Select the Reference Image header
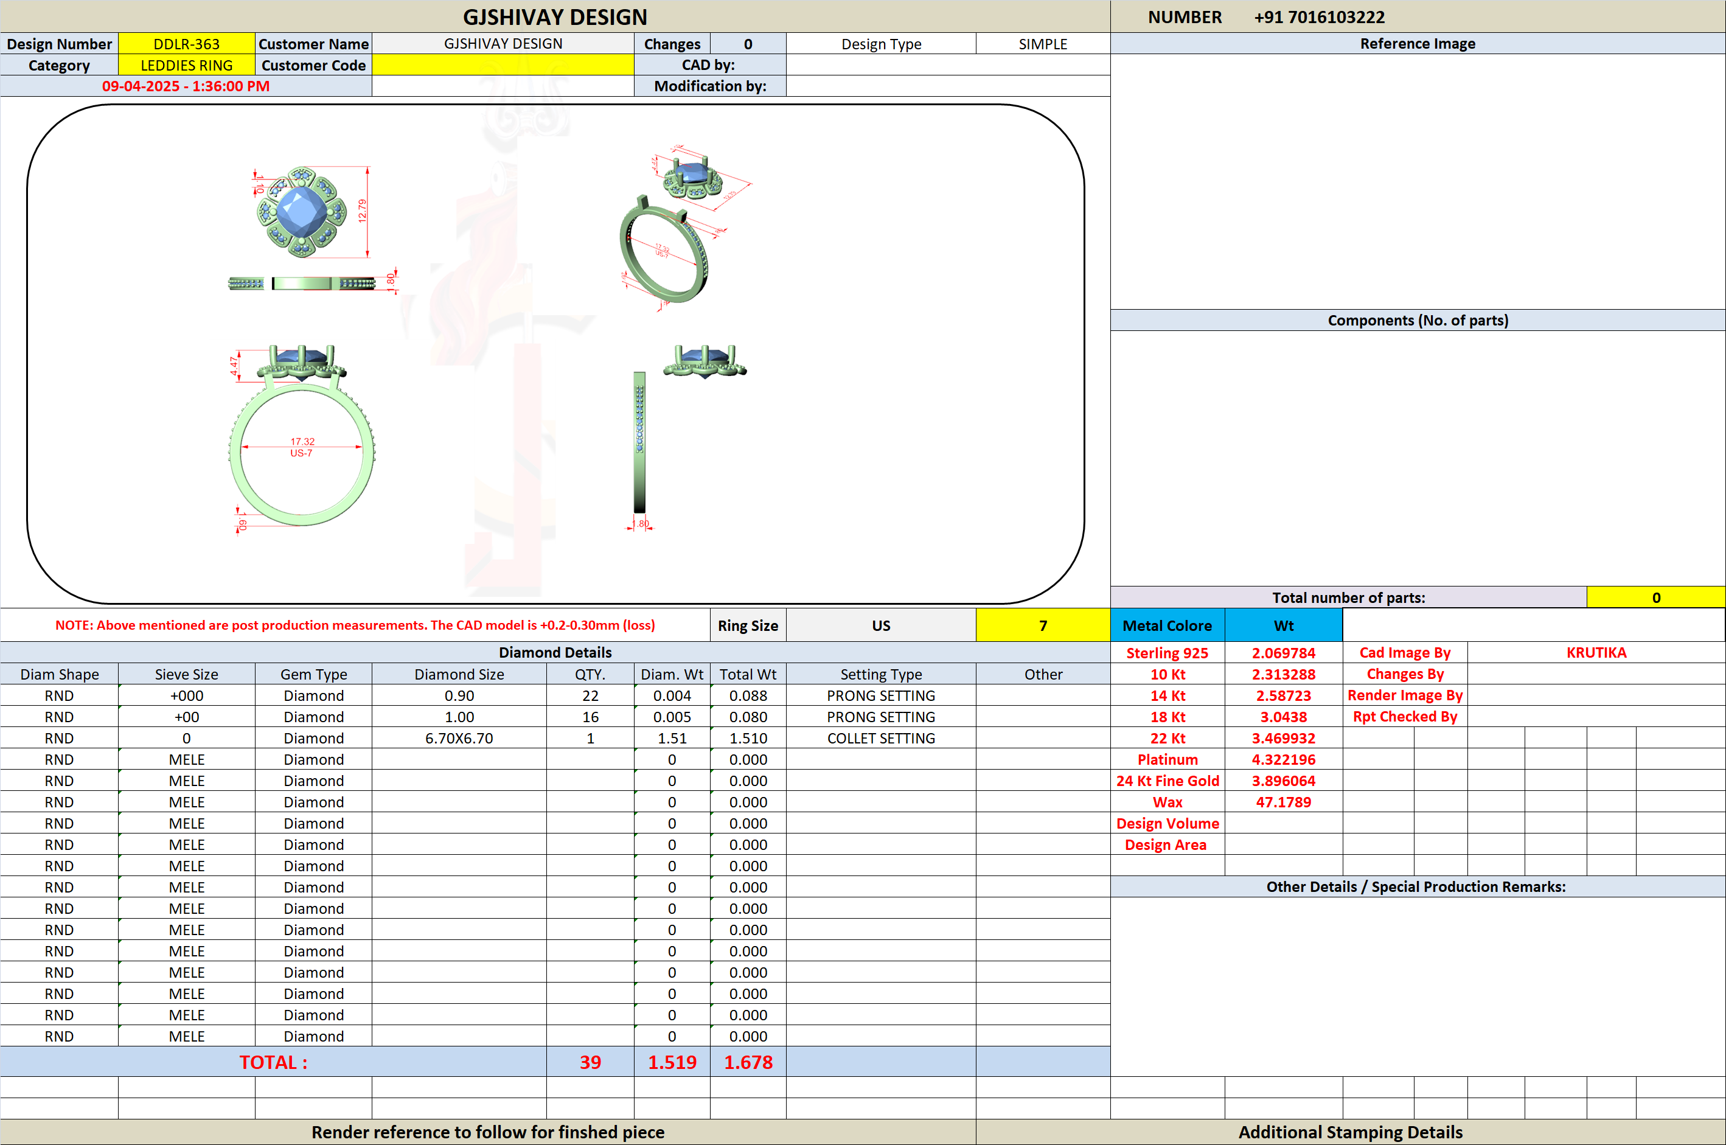The image size is (1726, 1145). pyautogui.click(x=1417, y=44)
